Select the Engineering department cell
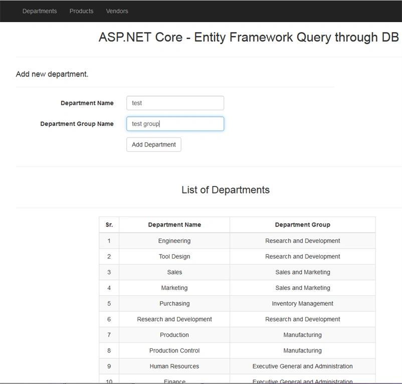This screenshot has width=402, height=384. (x=174, y=241)
